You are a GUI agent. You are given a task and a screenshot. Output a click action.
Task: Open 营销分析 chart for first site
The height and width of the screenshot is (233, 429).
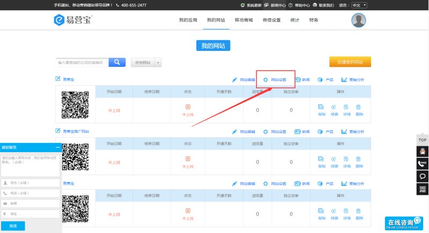(344, 79)
